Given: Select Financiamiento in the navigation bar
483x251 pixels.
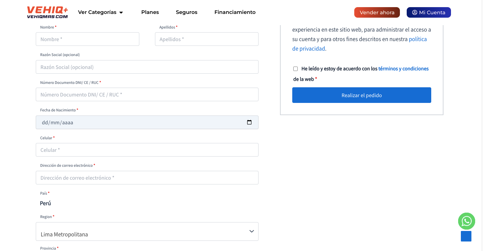Looking at the screenshot, I should (x=235, y=12).
